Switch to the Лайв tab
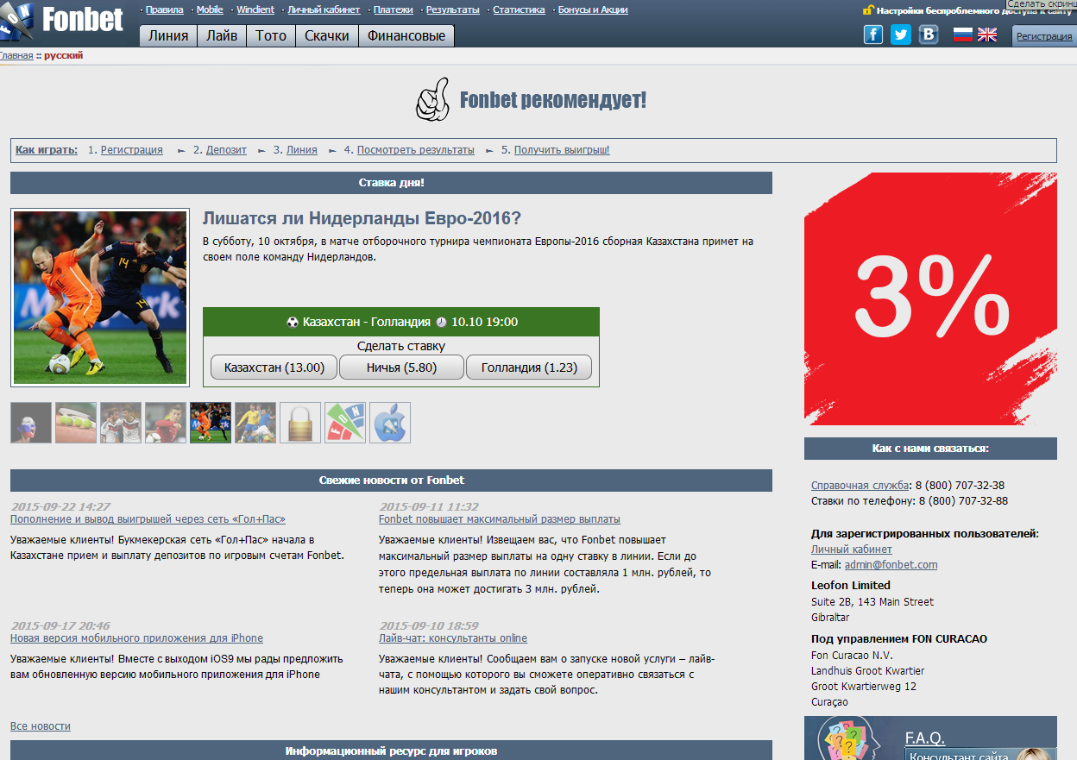Screen dimensions: 1077x760 222,36
